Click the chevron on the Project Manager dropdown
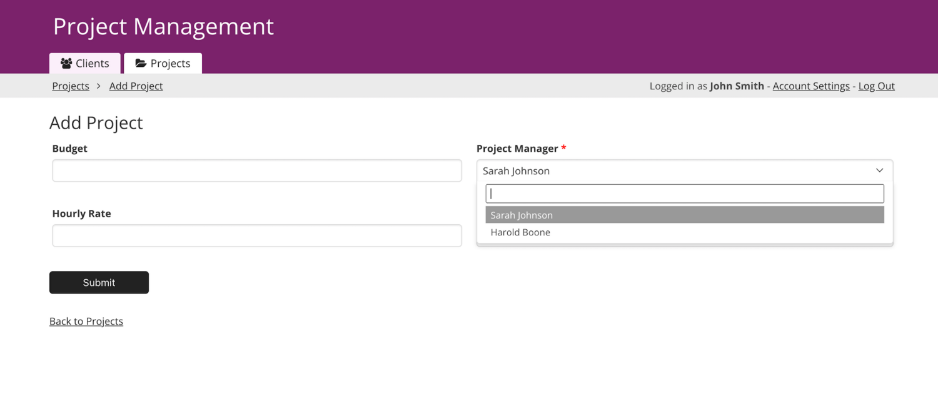This screenshot has height=409, width=938. tap(879, 170)
